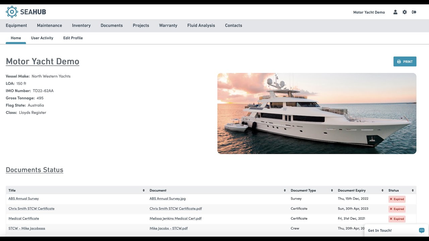The height and width of the screenshot is (241, 429).
Task: Click Motor Yacht Demo vessel name in header
Action: point(369,12)
